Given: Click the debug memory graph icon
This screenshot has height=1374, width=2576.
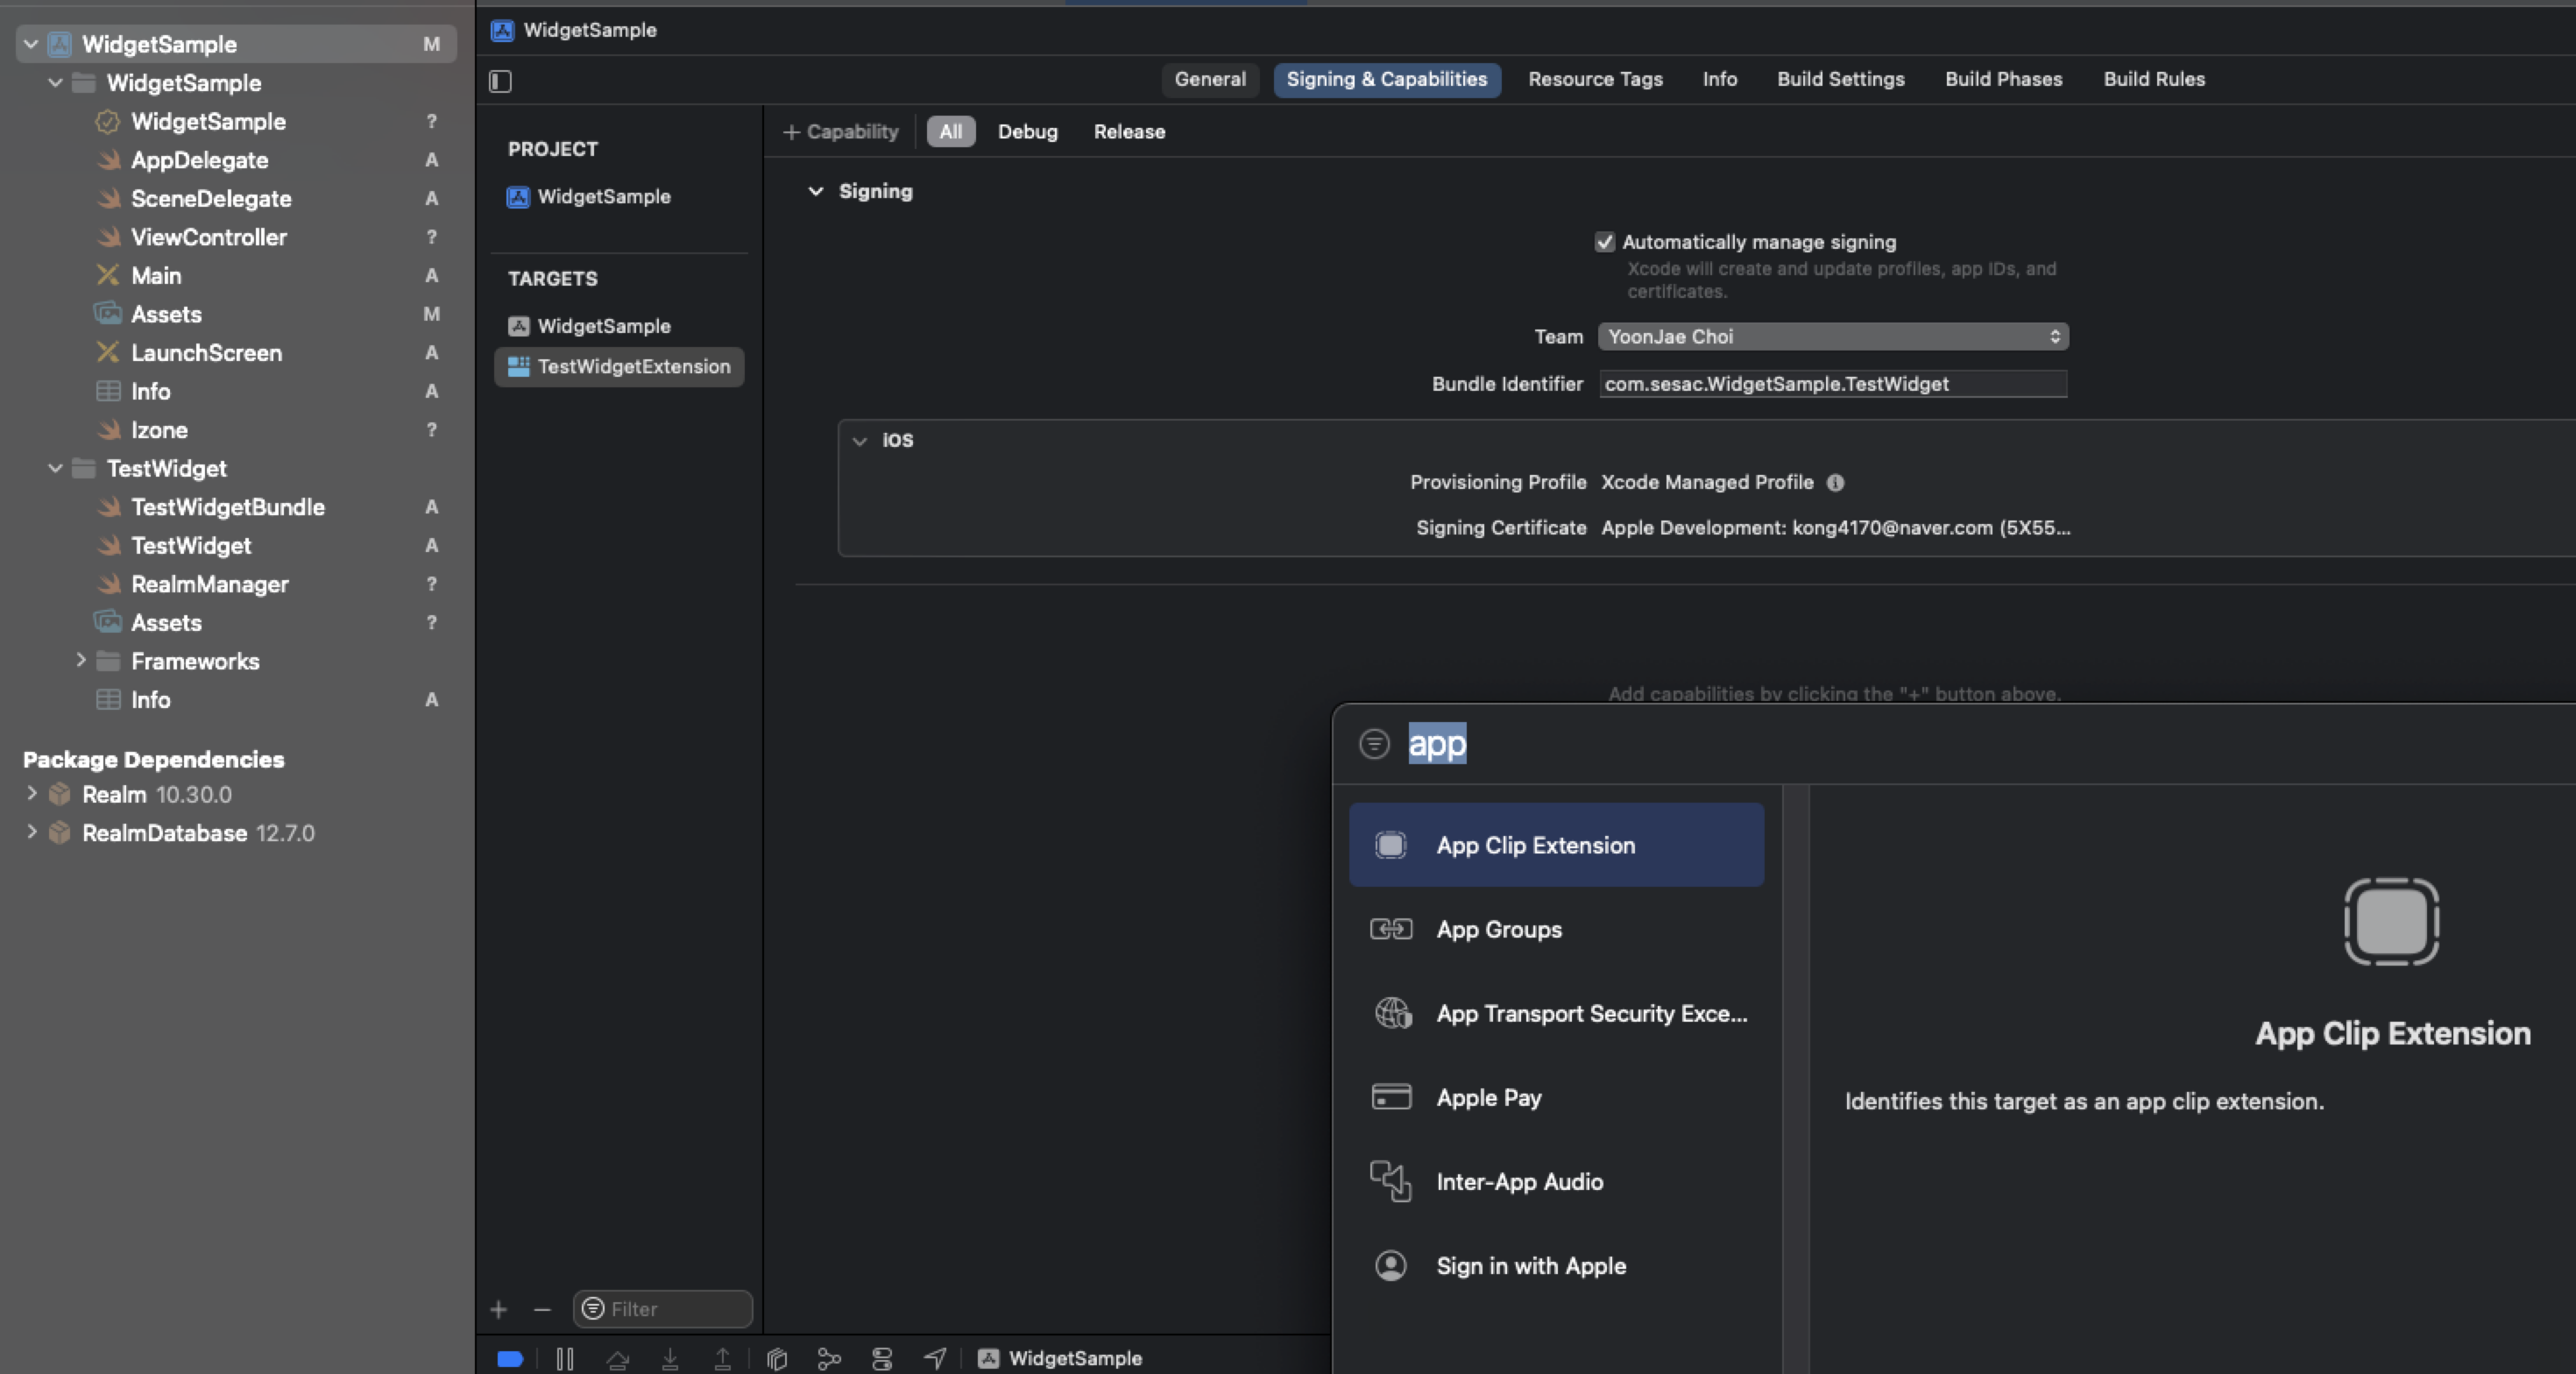Looking at the screenshot, I should [x=829, y=1358].
